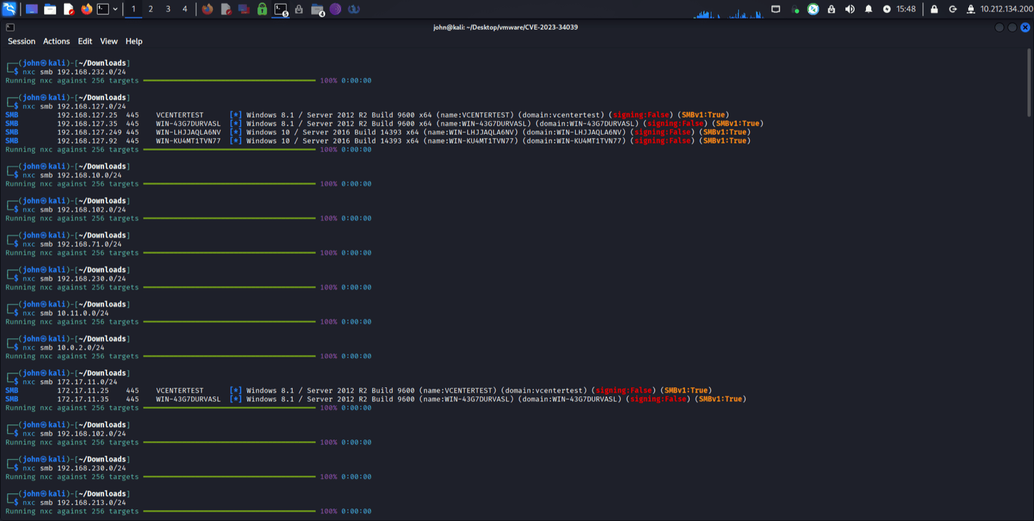Screen dimensions: 1034x521
Task: Click command 'nxc smb 192.168.127.0/24'
Action: coord(74,107)
